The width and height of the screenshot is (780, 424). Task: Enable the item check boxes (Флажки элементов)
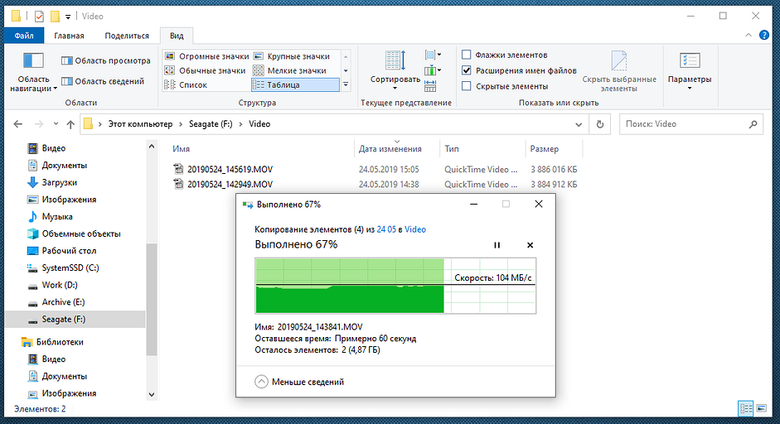point(467,55)
